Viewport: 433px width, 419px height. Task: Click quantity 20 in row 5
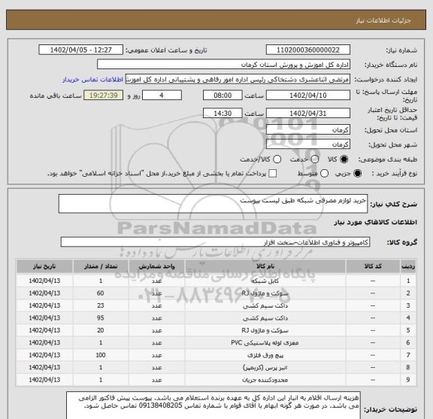[101, 330]
